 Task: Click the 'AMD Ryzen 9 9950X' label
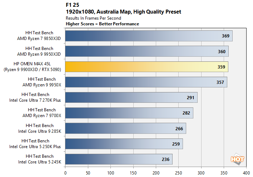coord(42,85)
